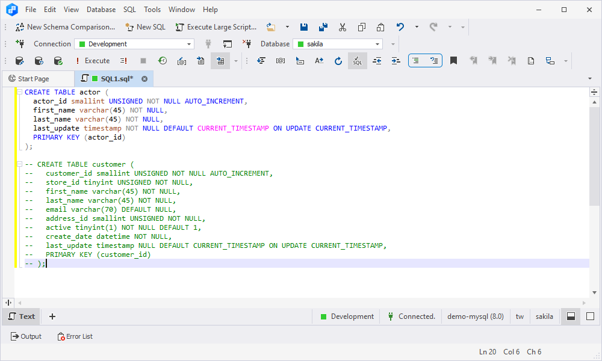
Task: Click the editor scroll down arrow
Action: click(594, 293)
